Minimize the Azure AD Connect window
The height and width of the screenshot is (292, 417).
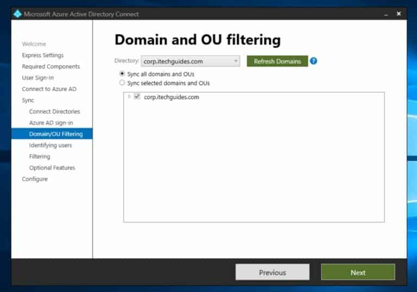[386, 14]
